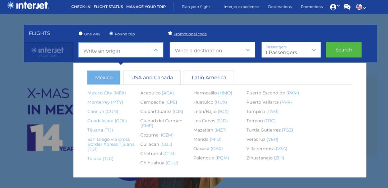Image resolution: width=388 pixels, height=188 pixels.
Task: Click the green Search button
Action: click(x=344, y=50)
